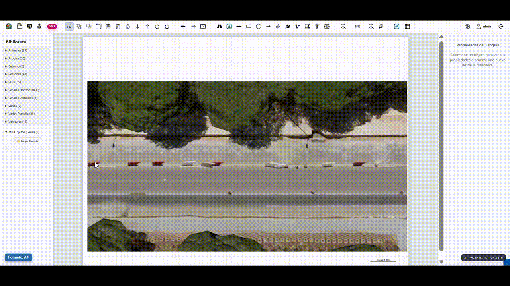Click the trash delete icon in toolbar

(x=118, y=27)
